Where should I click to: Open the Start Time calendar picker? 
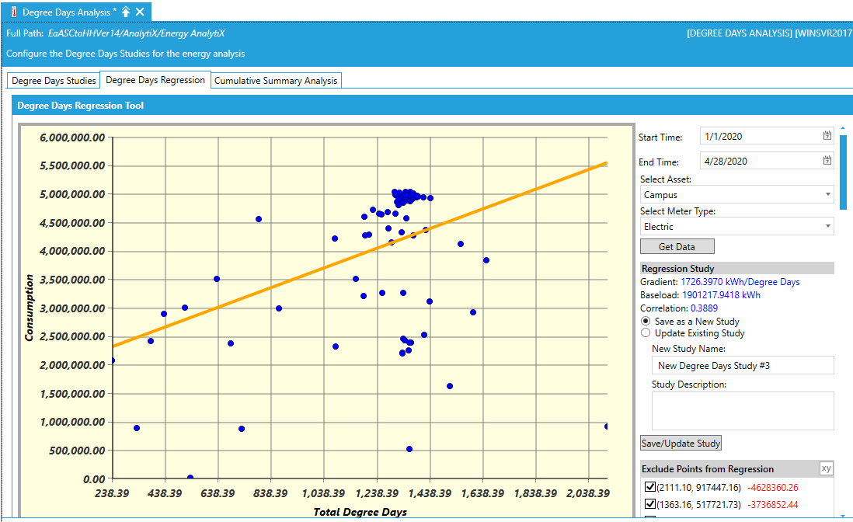pos(827,136)
